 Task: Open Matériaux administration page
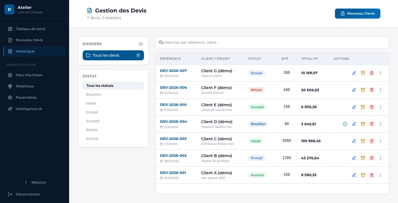[34, 86]
